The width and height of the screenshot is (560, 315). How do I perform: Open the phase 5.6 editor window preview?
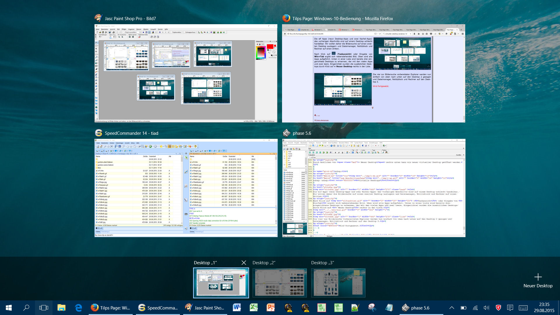[373, 188]
